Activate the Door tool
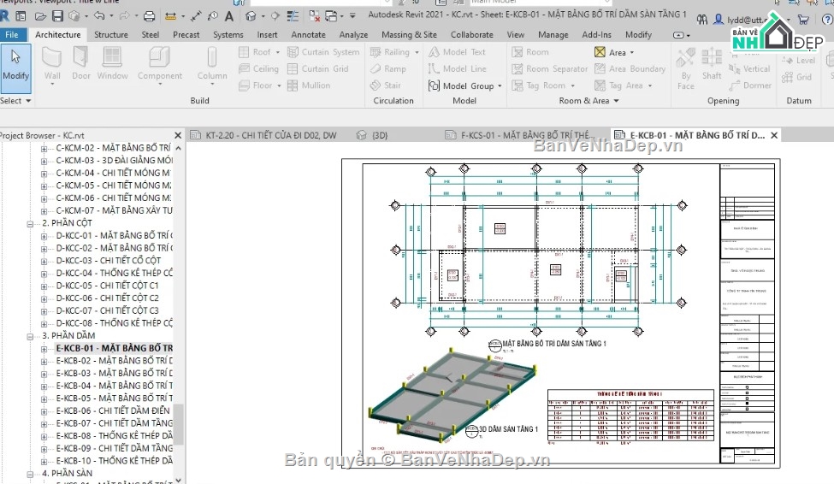Viewport: 834px width, 484px height. point(81,64)
